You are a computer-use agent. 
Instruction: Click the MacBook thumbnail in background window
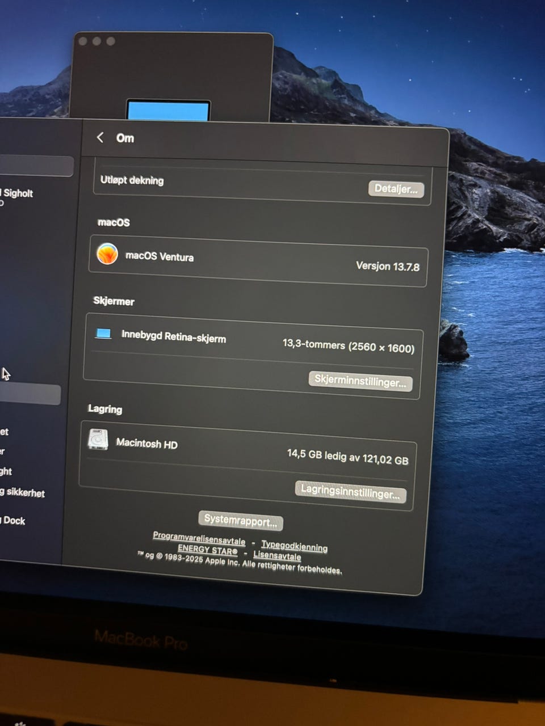(169, 110)
